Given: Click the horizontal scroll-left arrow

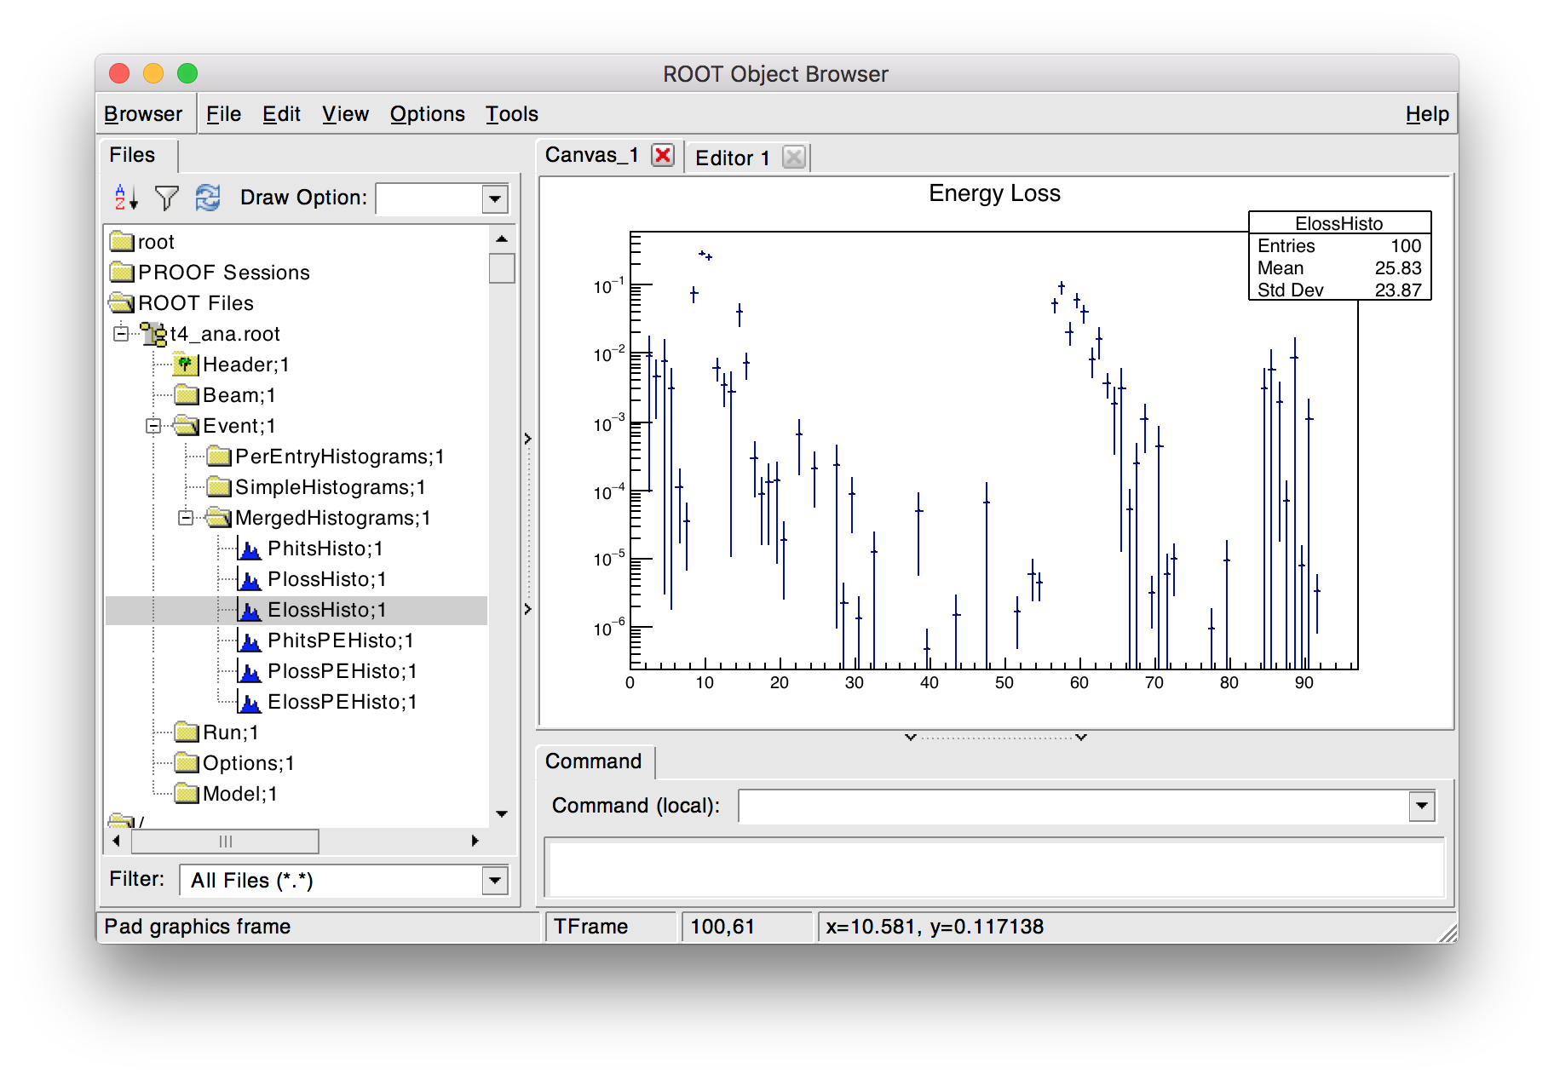Looking at the screenshot, I should coord(117,841).
